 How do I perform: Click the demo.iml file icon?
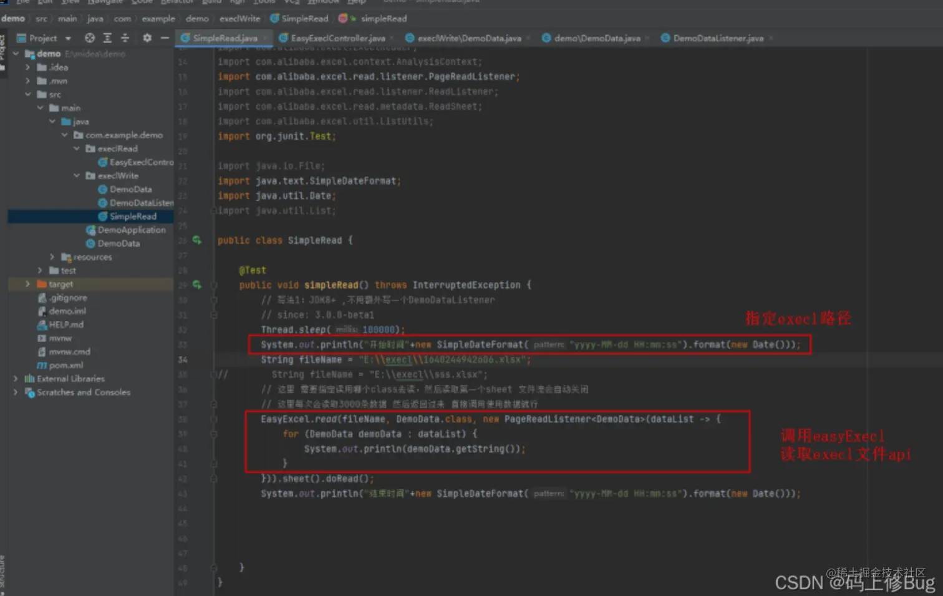pos(42,311)
